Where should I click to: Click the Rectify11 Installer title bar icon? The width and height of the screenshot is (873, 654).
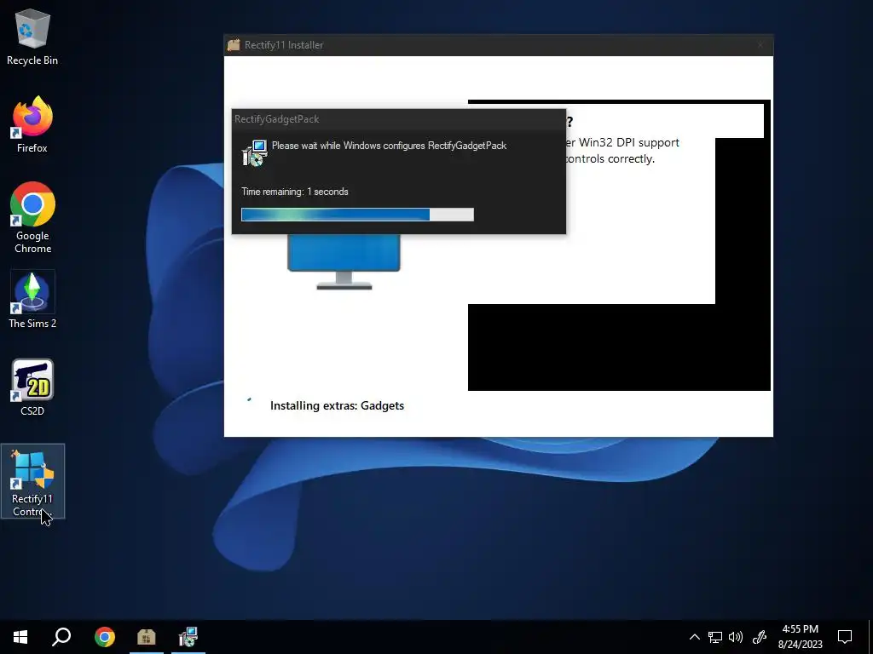(234, 45)
